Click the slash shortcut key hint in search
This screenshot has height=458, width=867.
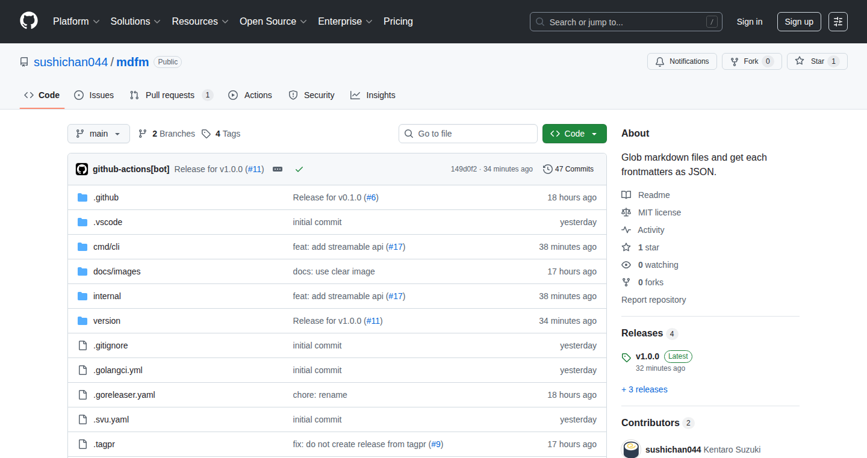712,22
